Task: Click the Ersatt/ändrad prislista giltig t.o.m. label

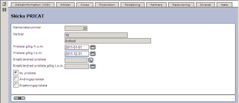Action: pos(38,66)
